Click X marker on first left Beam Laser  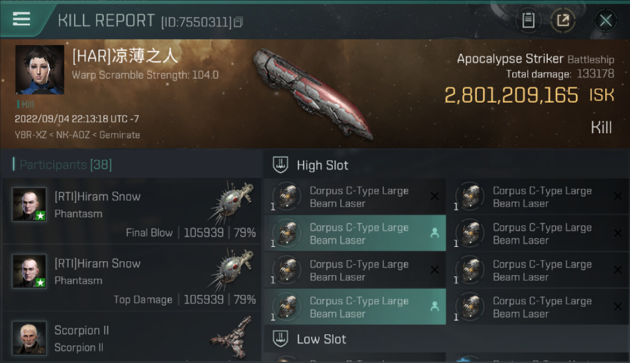(x=435, y=196)
